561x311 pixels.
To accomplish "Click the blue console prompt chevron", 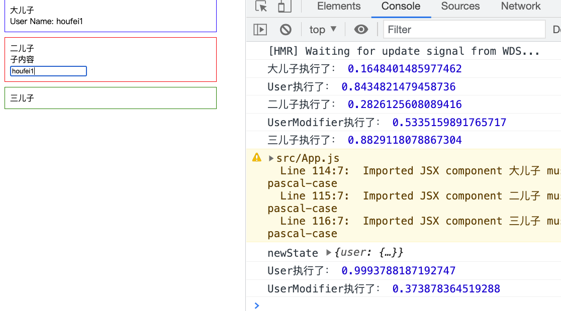I will (257, 305).
